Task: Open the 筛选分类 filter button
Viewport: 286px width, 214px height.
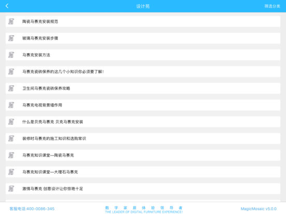Action: tap(272, 6)
